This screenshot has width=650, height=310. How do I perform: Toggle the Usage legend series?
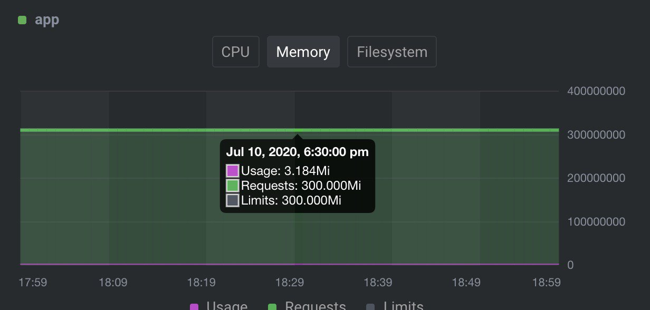tap(218, 306)
